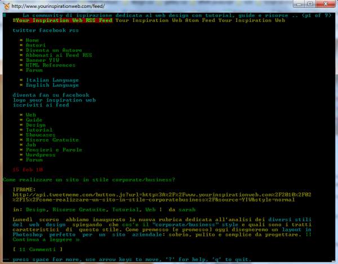The width and height of the screenshot is (338, 264).
Task: Open Tutorial tag in article 'in:' line
Action: 126,209
